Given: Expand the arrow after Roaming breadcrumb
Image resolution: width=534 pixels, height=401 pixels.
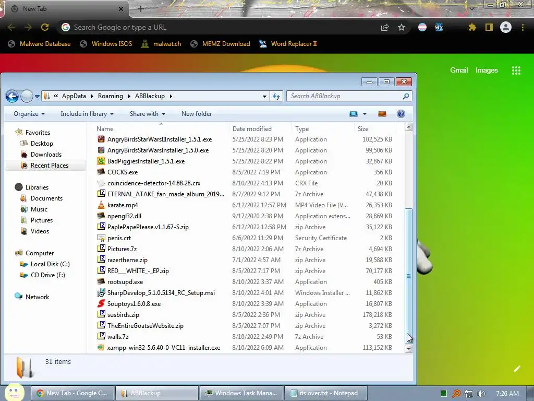Looking at the screenshot, I should point(129,97).
